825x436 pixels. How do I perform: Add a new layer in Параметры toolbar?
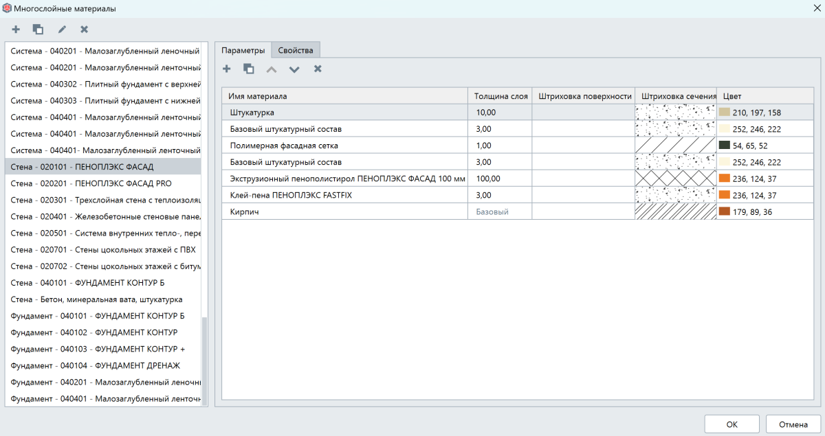coord(226,69)
